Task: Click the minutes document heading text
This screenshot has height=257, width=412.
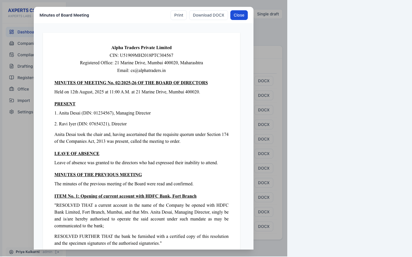Action: click(x=131, y=83)
